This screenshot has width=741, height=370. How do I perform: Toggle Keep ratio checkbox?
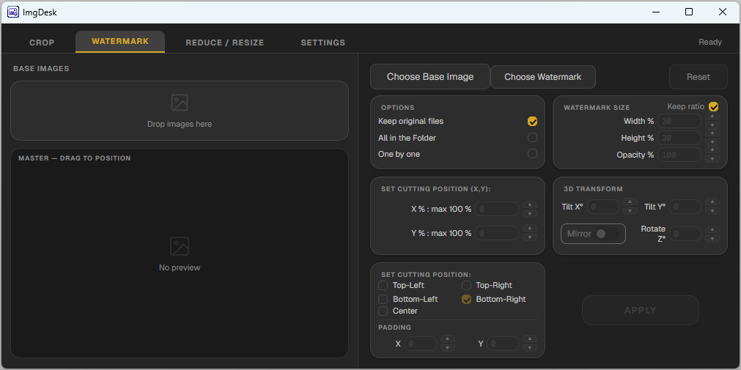tap(714, 107)
